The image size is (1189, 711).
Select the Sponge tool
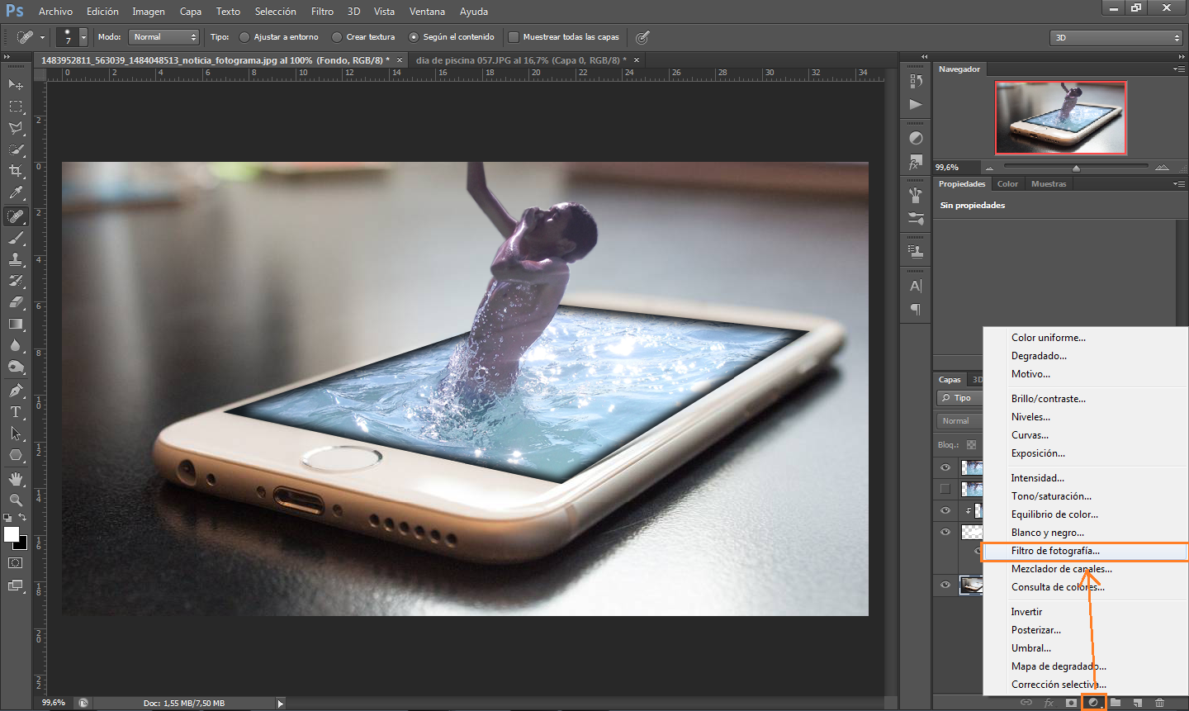coord(16,367)
